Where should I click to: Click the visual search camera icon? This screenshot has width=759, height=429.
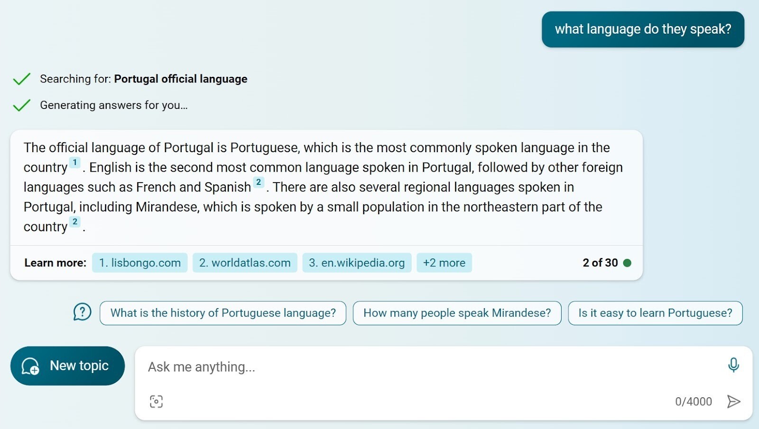click(x=156, y=401)
